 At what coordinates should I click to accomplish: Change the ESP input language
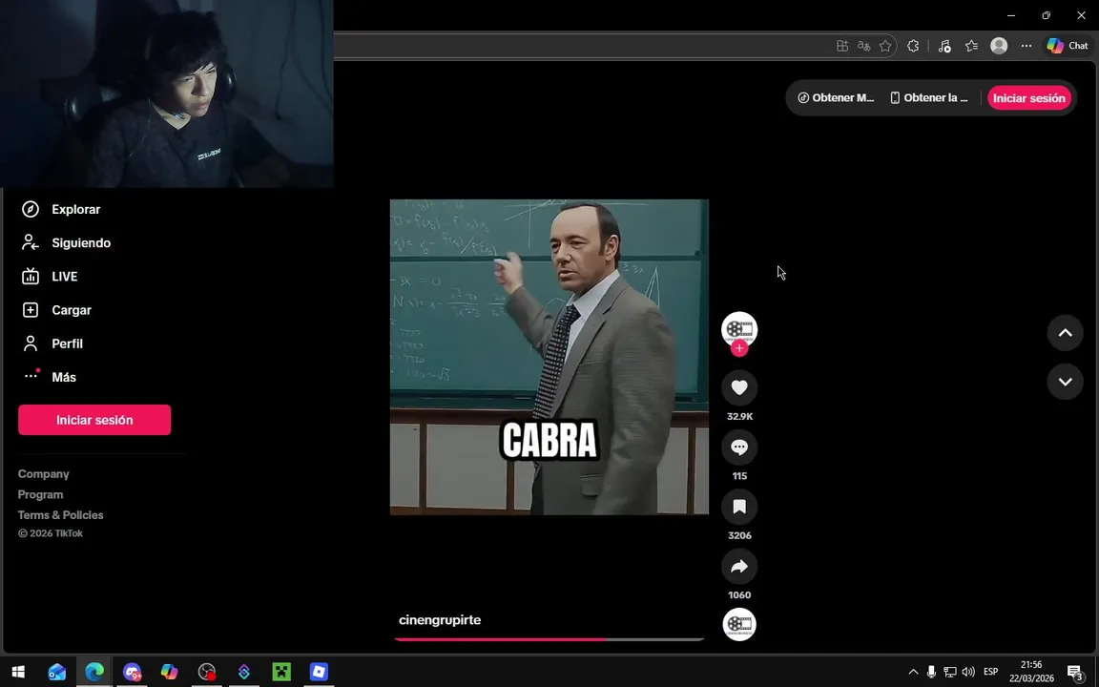[x=990, y=672]
